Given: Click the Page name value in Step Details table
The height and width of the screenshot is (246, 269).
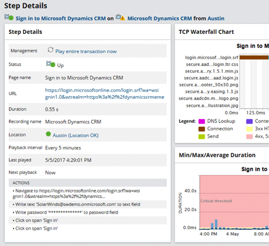Looking at the screenshot, I should (84, 78).
